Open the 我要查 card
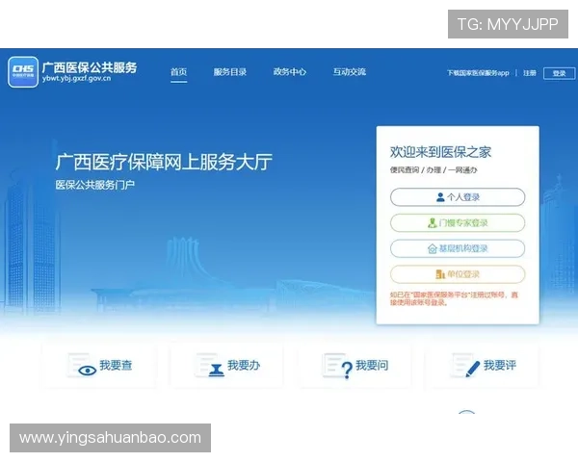The width and height of the screenshot is (578, 462). (99, 366)
